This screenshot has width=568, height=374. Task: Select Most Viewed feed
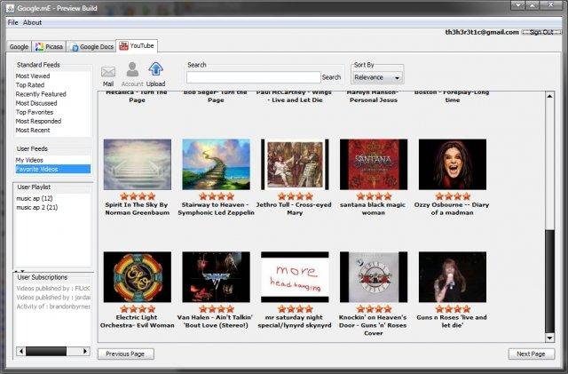pyautogui.click(x=33, y=76)
